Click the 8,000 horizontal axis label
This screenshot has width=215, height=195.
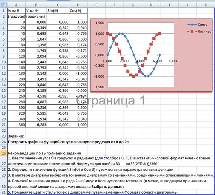coord(174,61)
